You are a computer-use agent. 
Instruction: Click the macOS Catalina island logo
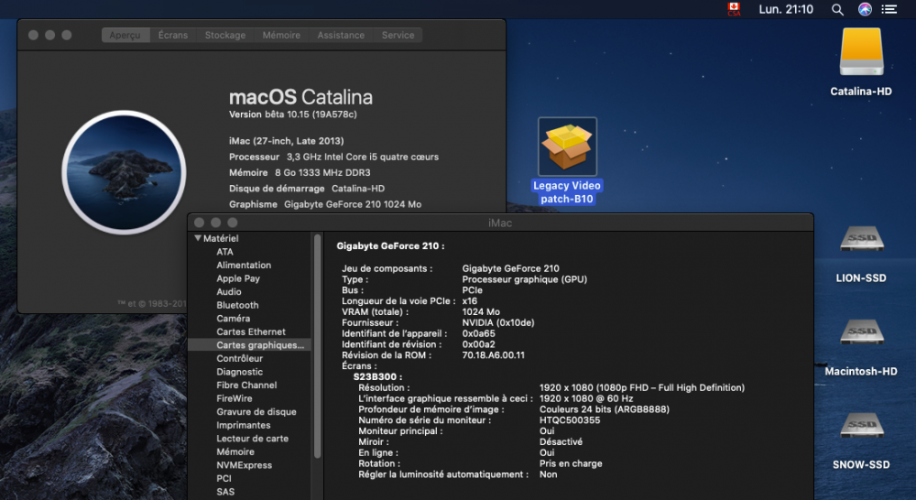coord(124,172)
